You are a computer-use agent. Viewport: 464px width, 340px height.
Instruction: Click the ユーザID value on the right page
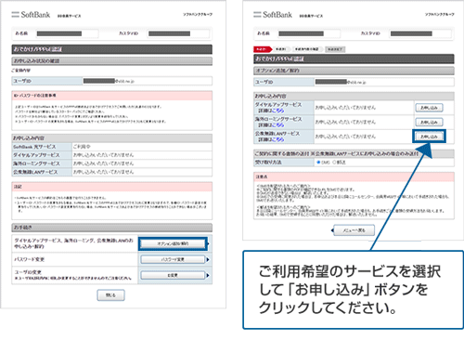(341, 82)
